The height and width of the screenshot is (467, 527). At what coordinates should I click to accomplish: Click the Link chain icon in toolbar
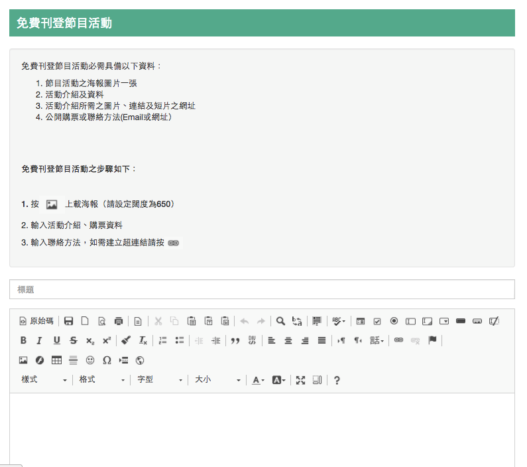(398, 340)
